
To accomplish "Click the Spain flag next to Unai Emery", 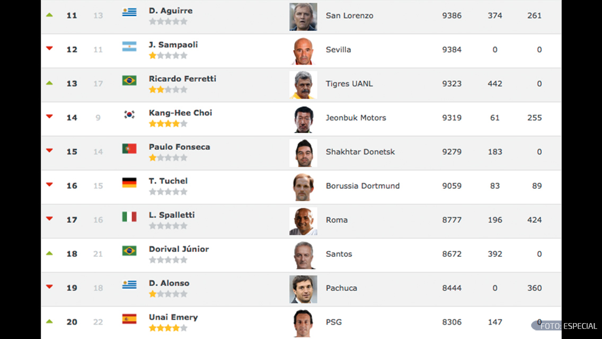I will [129, 319].
